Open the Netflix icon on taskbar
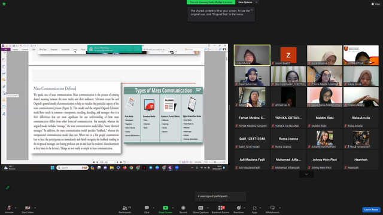The width and height of the screenshot is (383, 215). (x=144, y=168)
